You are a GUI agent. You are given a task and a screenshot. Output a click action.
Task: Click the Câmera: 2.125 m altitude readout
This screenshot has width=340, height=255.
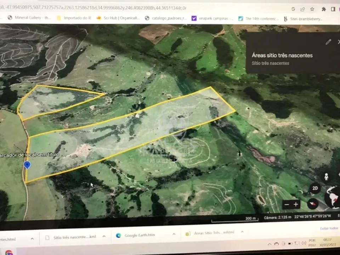point(278,217)
